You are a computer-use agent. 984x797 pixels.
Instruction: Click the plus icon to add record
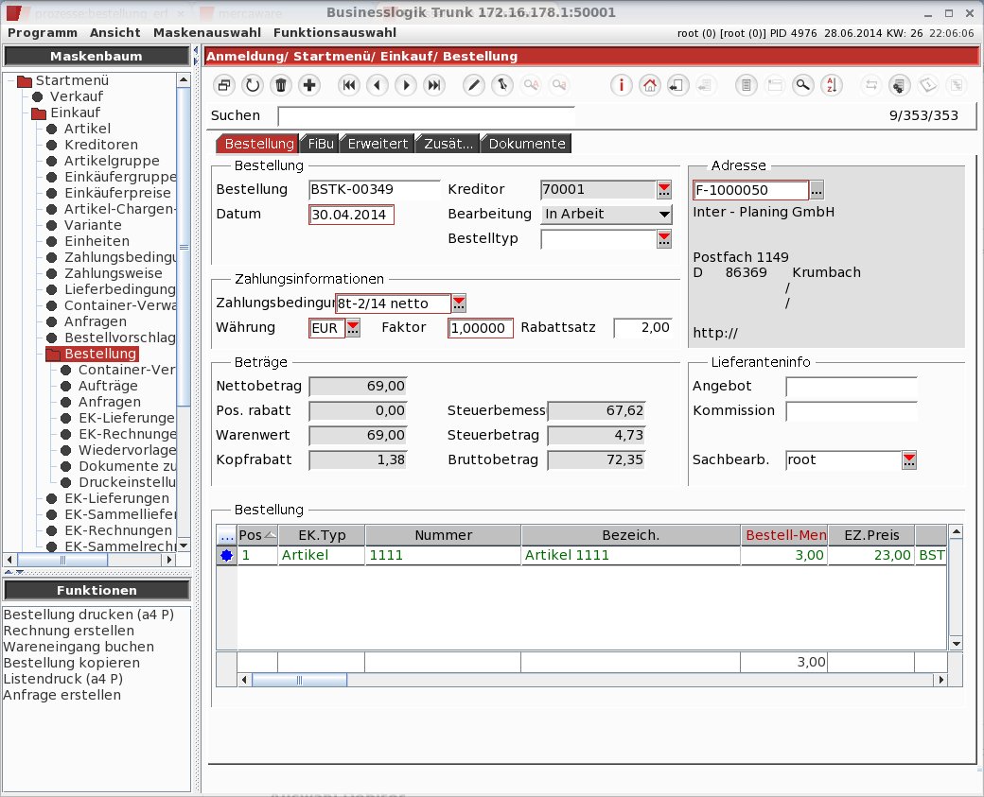309,85
